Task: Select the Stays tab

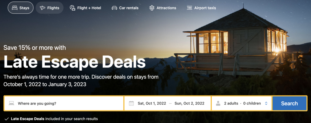Action: [20, 8]
